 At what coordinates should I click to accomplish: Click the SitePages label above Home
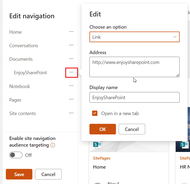pos(102,158)
